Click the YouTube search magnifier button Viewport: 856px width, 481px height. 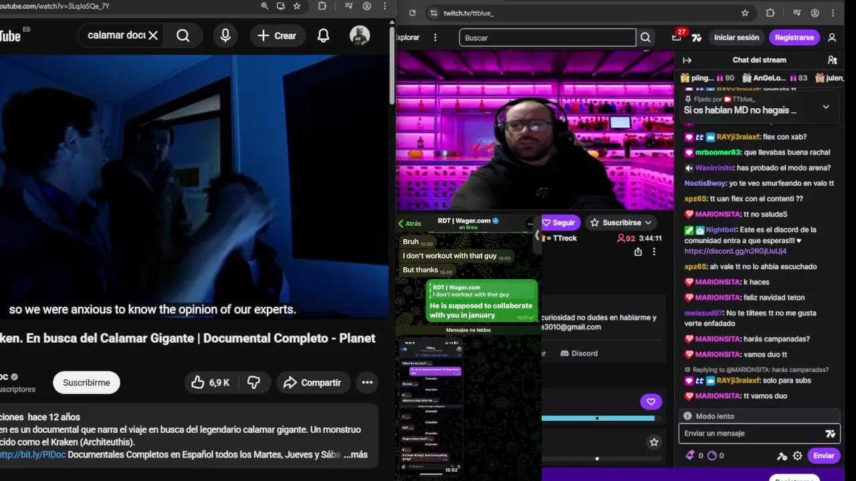coord(183,35)
